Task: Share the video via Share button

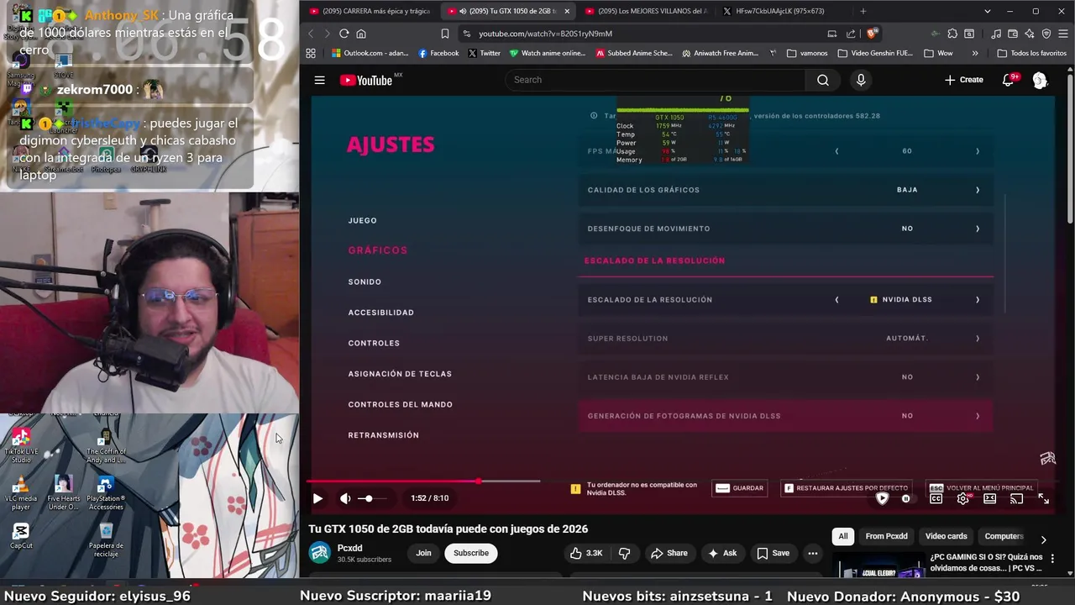Action: coord(669,553)
